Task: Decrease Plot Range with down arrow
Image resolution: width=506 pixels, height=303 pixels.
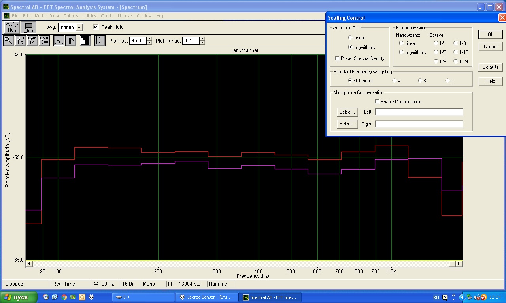Action: point(203,43)
